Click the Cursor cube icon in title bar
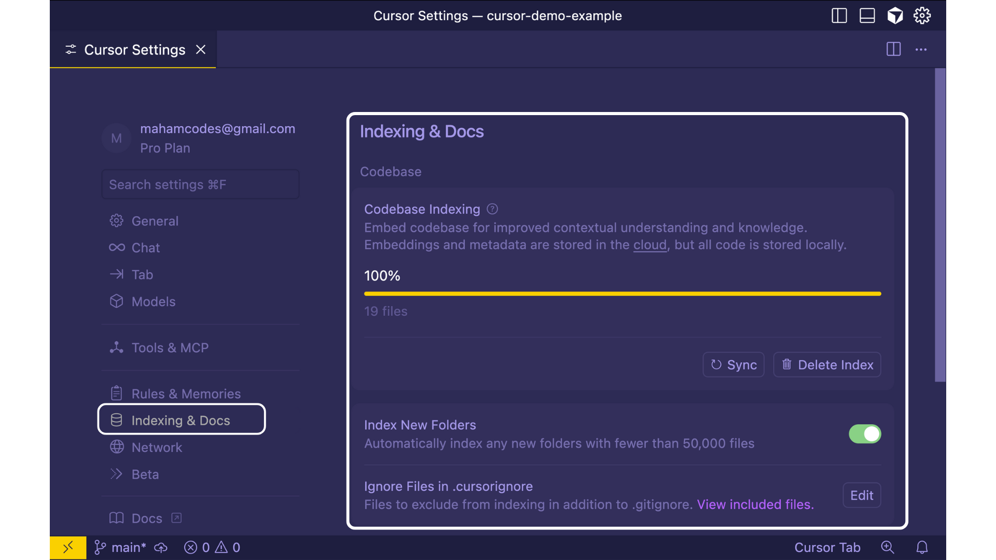Image resolution: width=996 pixels, height=560 pixels. tap(895, 16)
